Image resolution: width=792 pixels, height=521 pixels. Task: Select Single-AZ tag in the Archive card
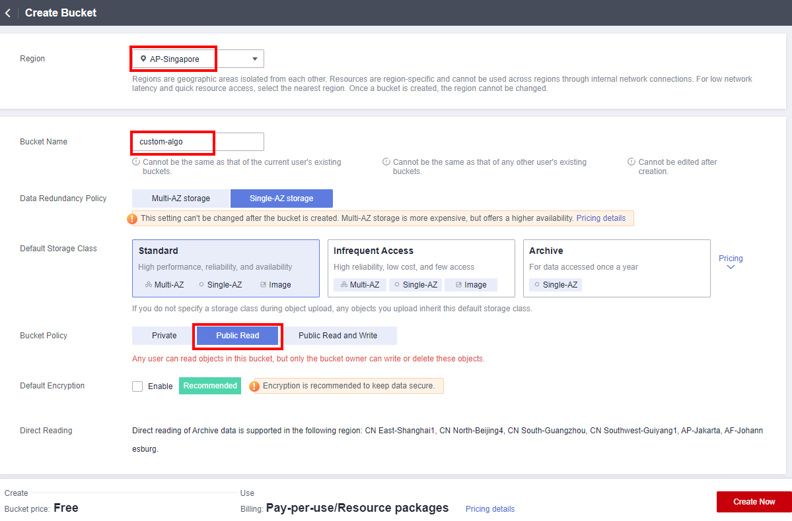pos(555,285)
